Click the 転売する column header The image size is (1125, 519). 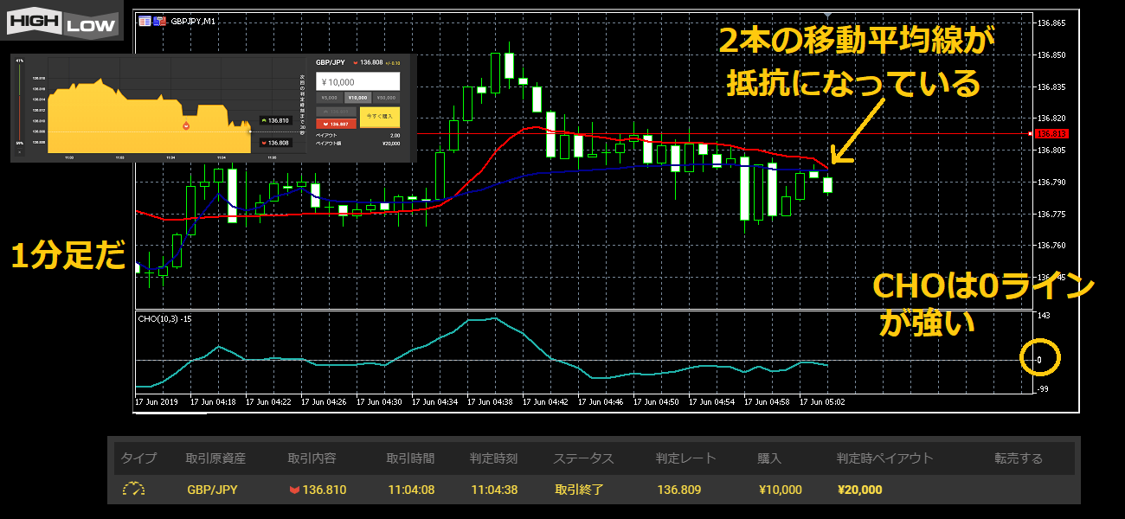(1019, 458)
